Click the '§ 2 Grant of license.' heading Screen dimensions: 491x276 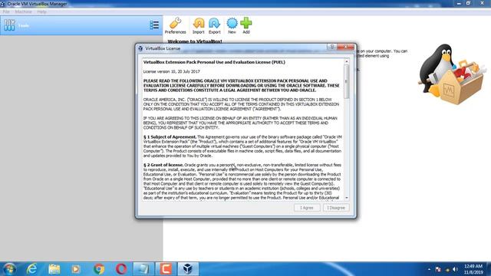pos(163,165)
